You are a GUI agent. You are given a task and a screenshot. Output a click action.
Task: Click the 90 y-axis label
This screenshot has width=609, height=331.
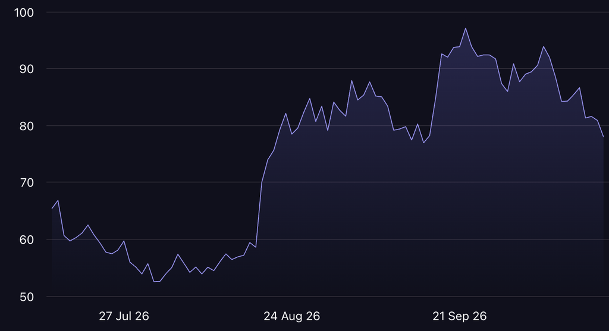27,69
